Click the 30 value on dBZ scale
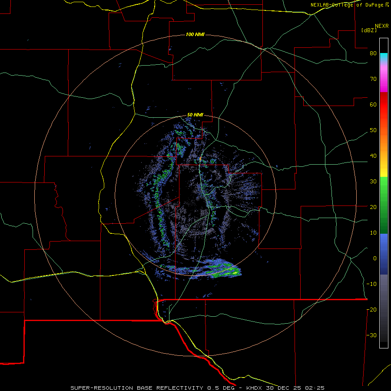This screenshot has height=391, width=391. pos(373,182)
